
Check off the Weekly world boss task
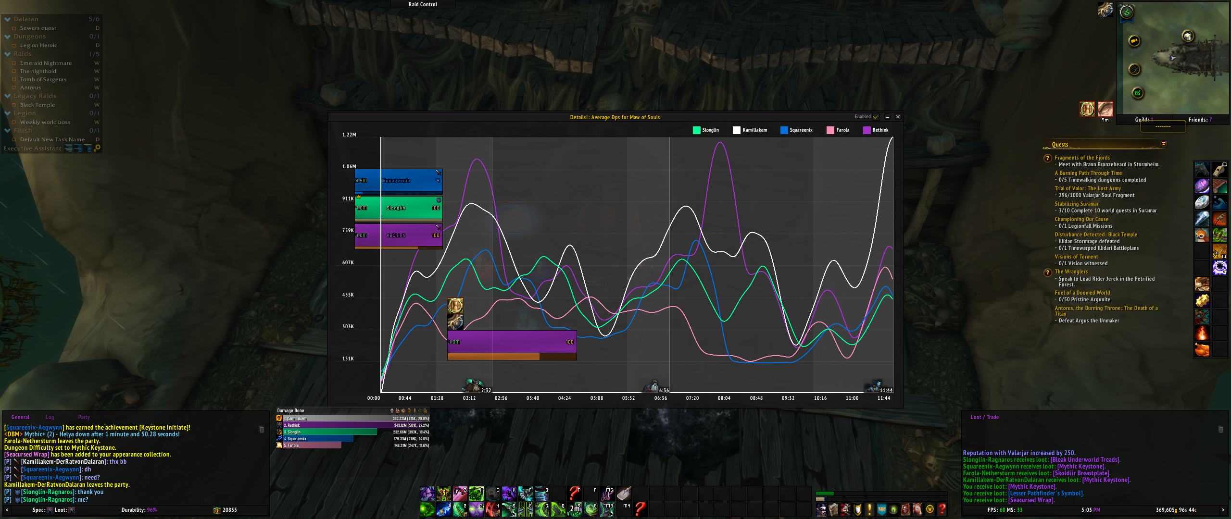(14, 123)
